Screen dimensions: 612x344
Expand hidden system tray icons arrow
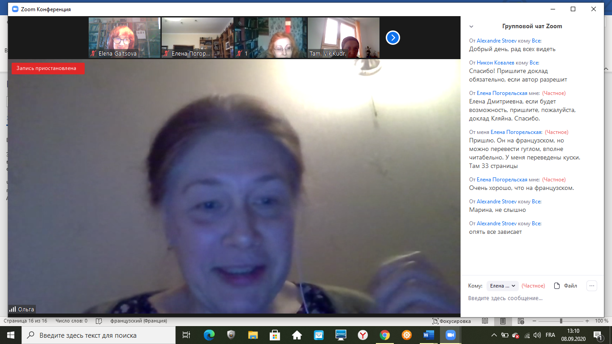494,335
